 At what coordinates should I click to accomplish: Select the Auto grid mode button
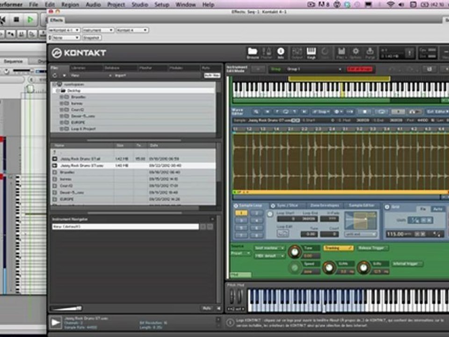pyautogui.click(x=438, y=209)
